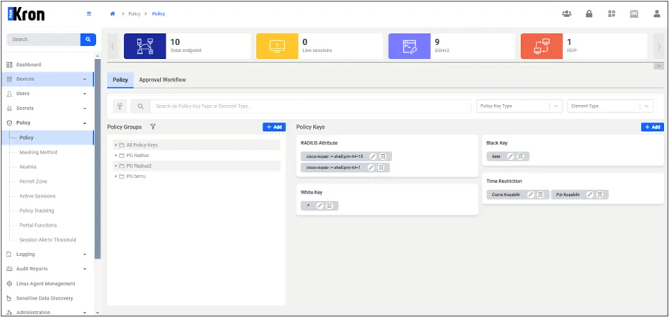The image size is (669, 317).
Task: Open the Element Type dropdown
Action: pos(610,106)
